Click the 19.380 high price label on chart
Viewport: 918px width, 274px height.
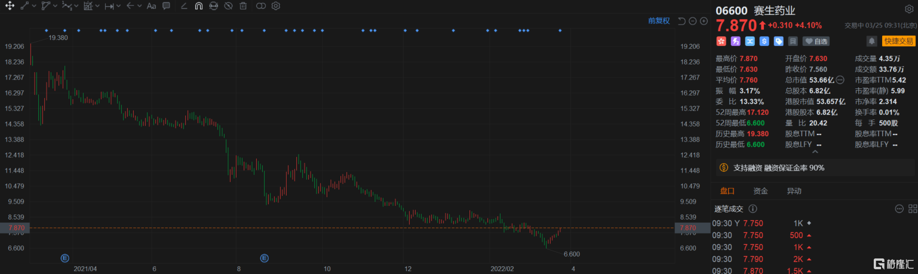[58, 37]
